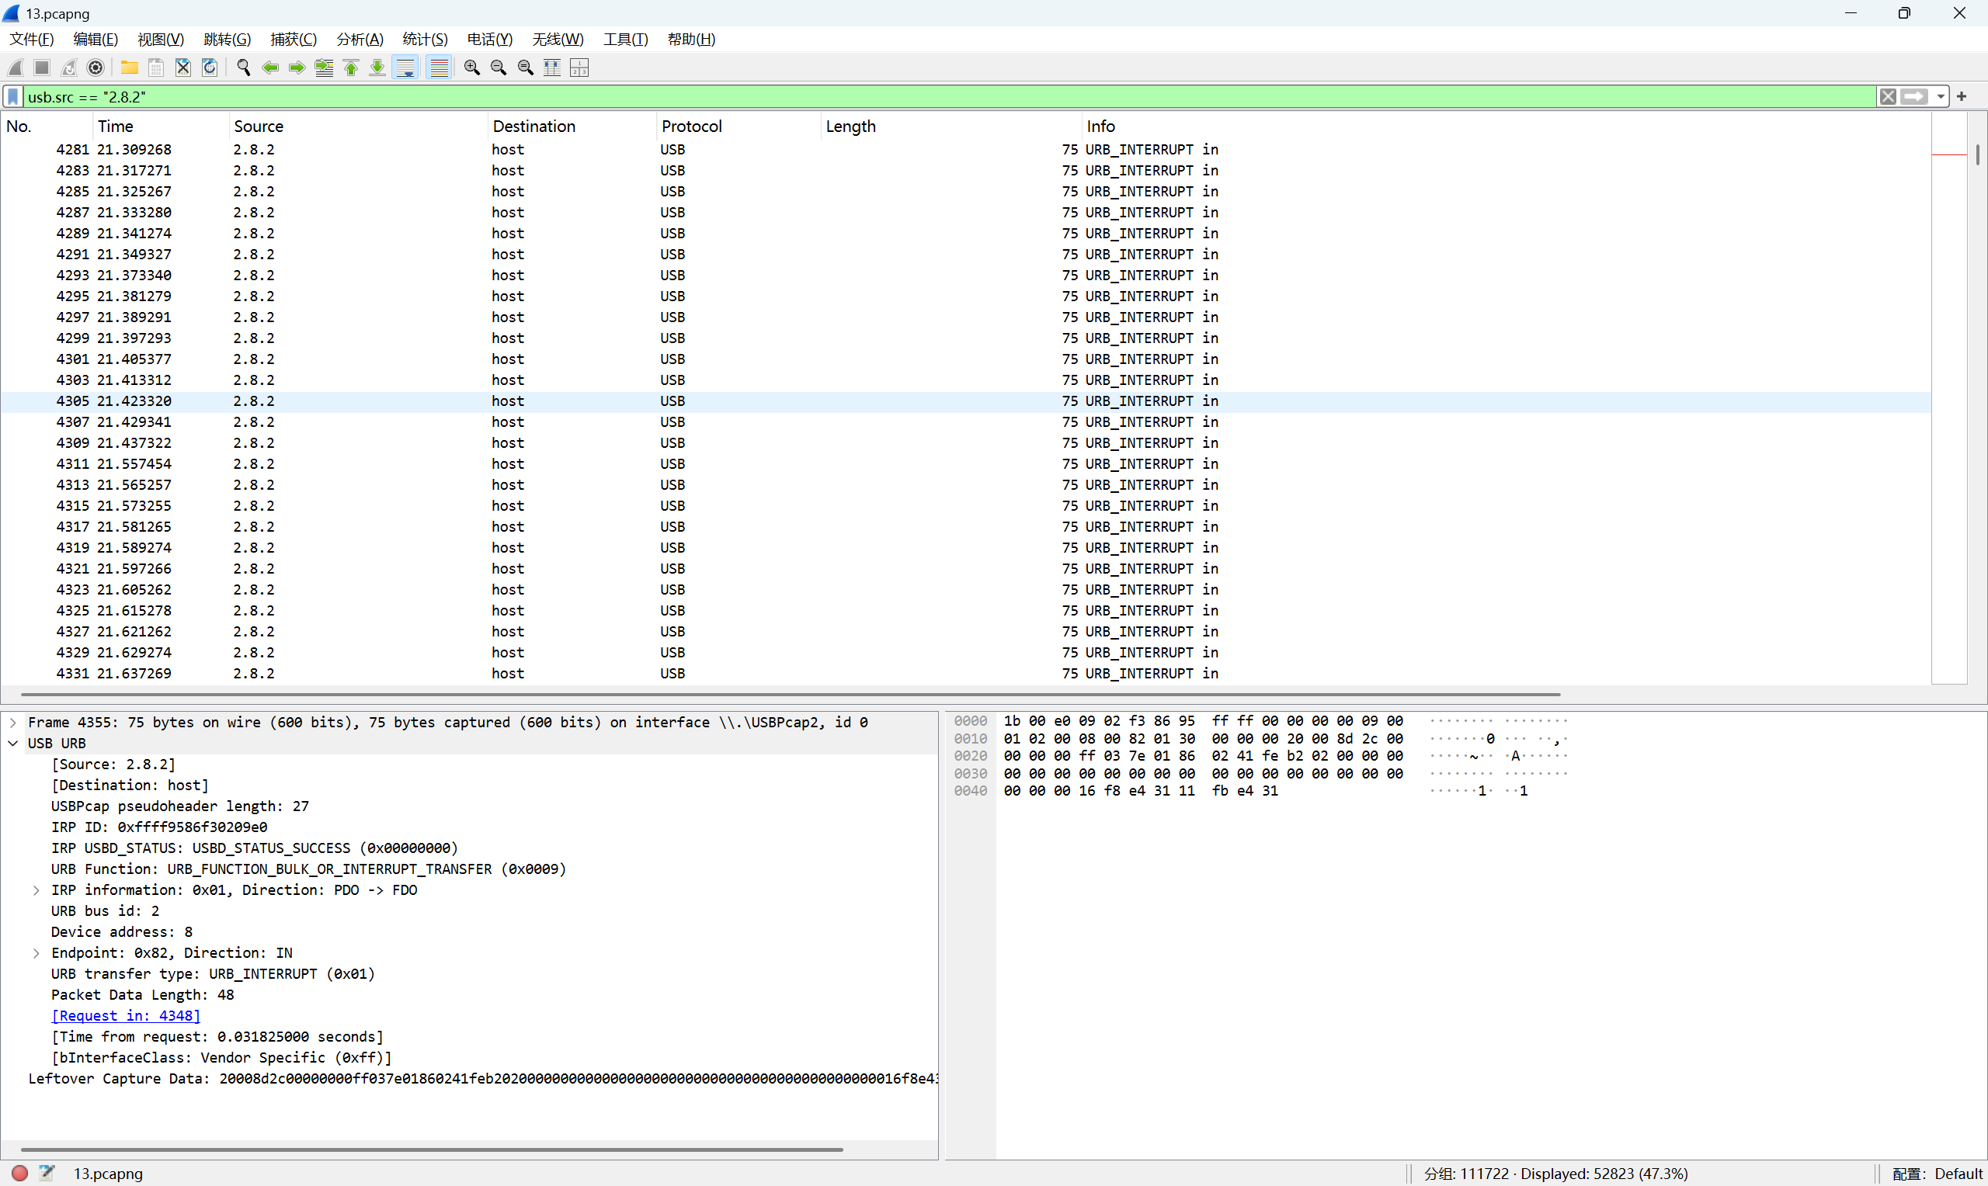This screenshot has width=1988, height=1186.
Task: Apply the display filter arrow
Action: (x=1914, y=97)
